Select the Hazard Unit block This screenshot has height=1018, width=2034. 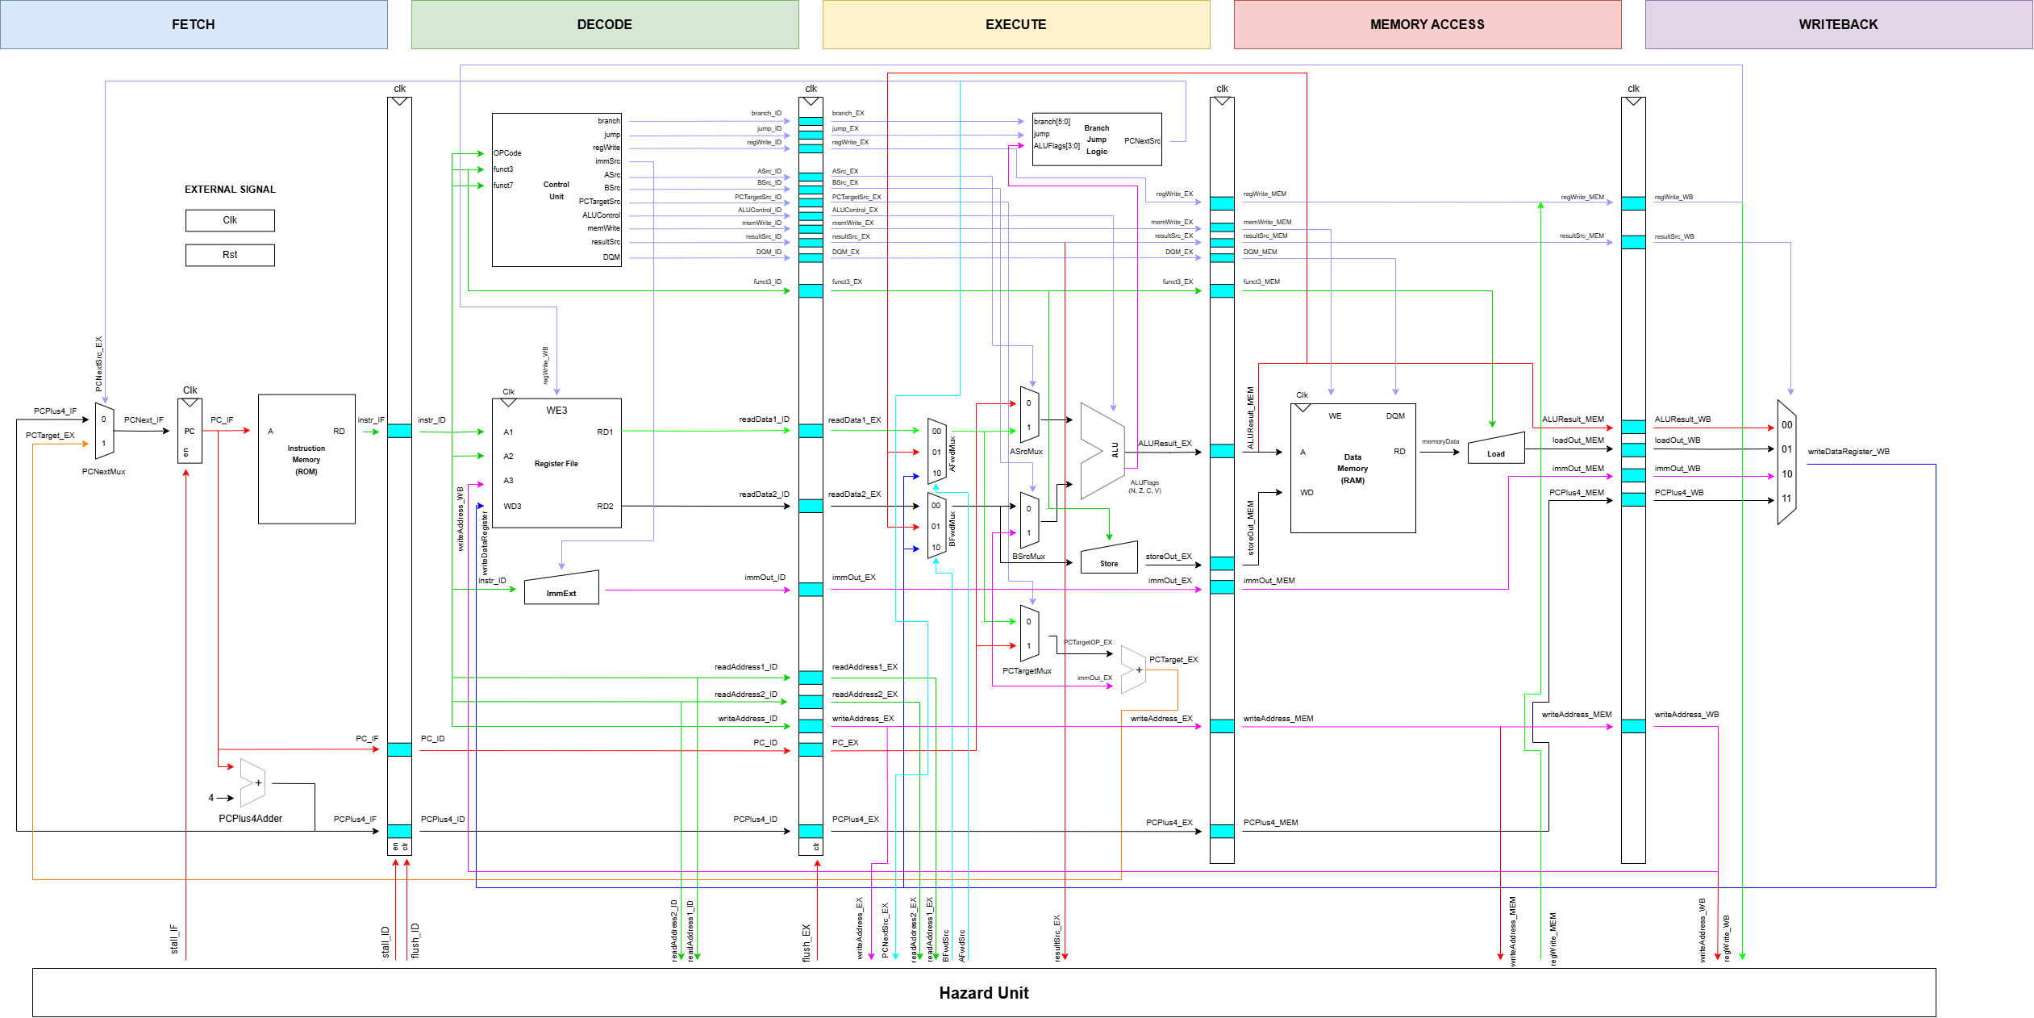point(984,993)
